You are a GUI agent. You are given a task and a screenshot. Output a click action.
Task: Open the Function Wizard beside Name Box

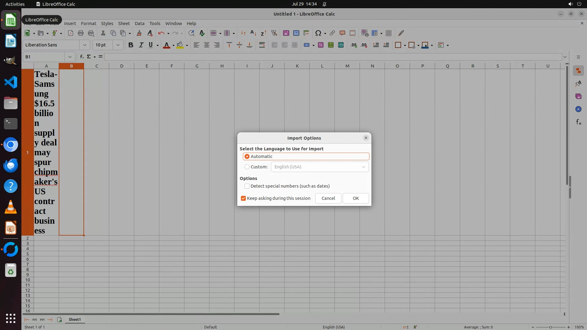pos(82,57)
